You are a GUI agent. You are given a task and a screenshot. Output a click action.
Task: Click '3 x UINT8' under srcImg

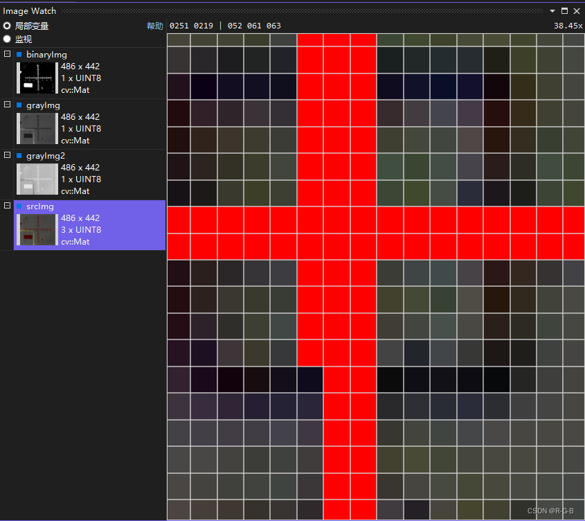pos(81,230)
